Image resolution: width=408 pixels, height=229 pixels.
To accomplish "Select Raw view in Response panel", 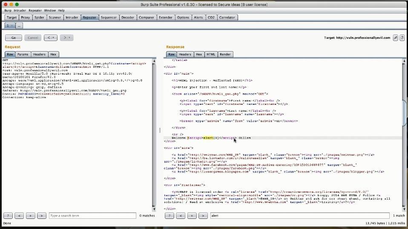I will 172,55.
